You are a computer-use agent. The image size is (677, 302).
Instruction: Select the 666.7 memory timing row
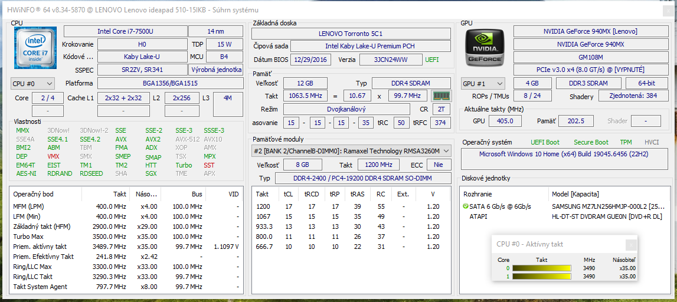(351, 247)
